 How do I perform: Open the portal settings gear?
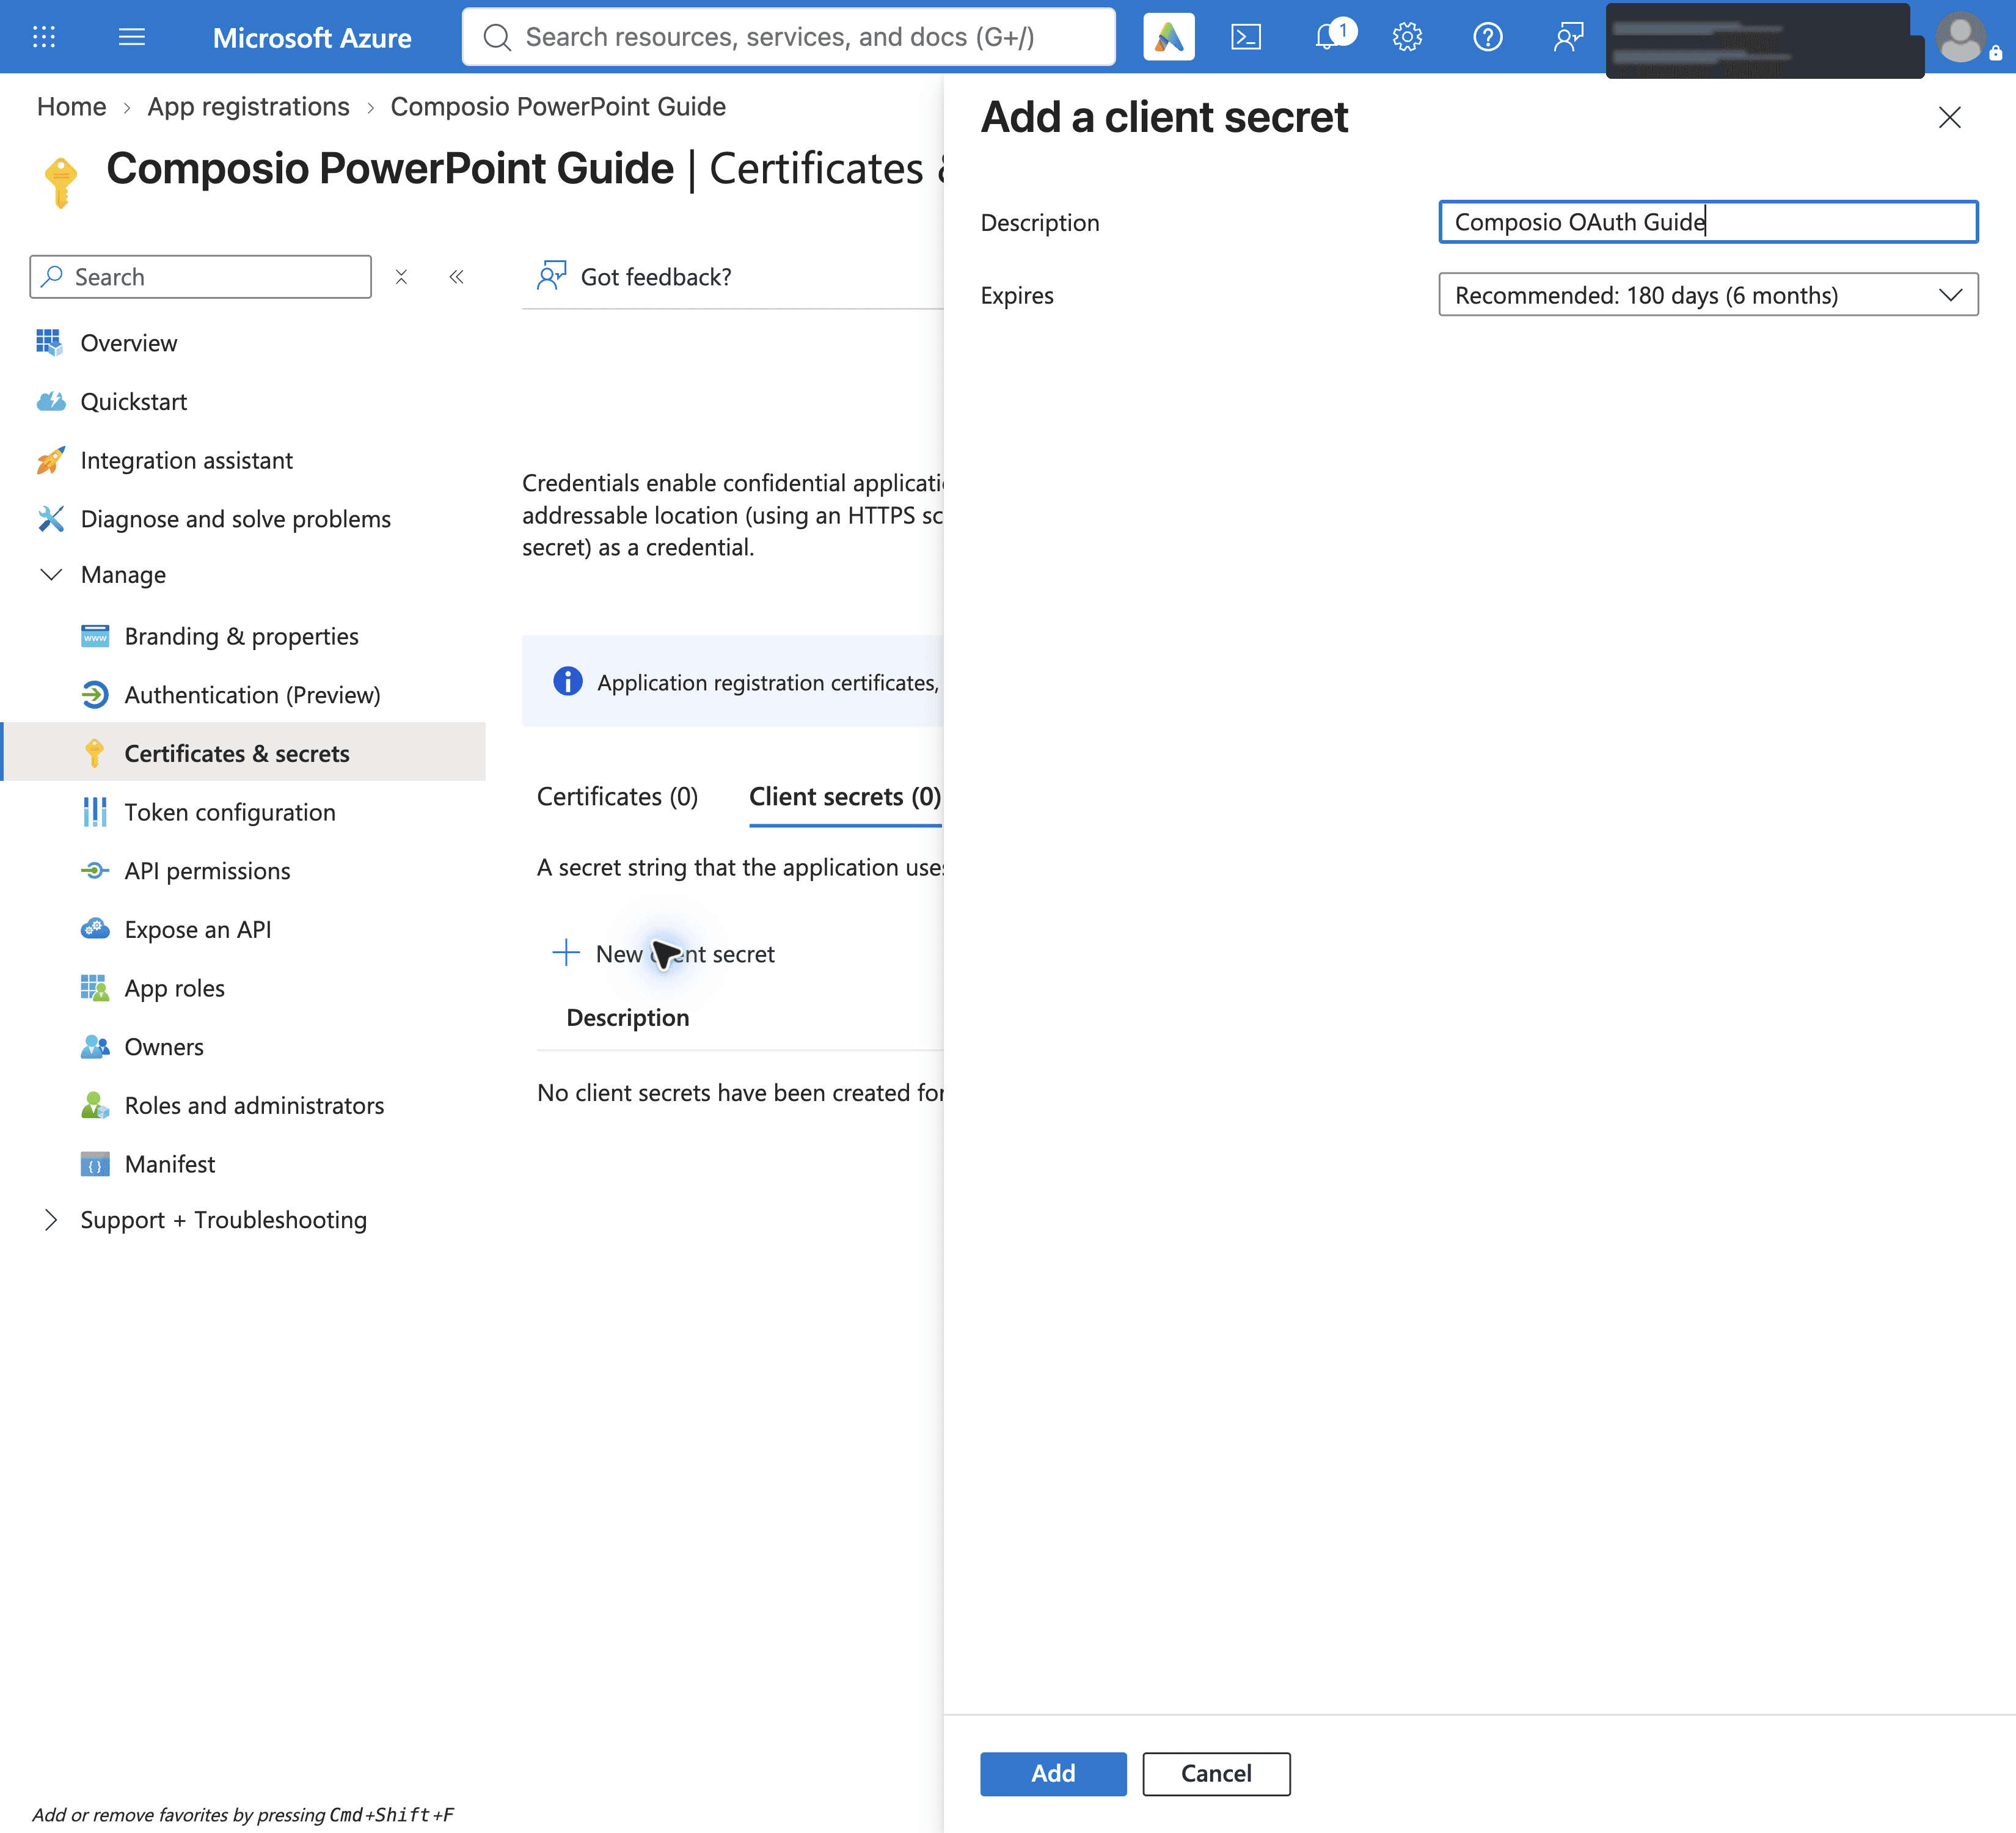(x=1407, y=37)
